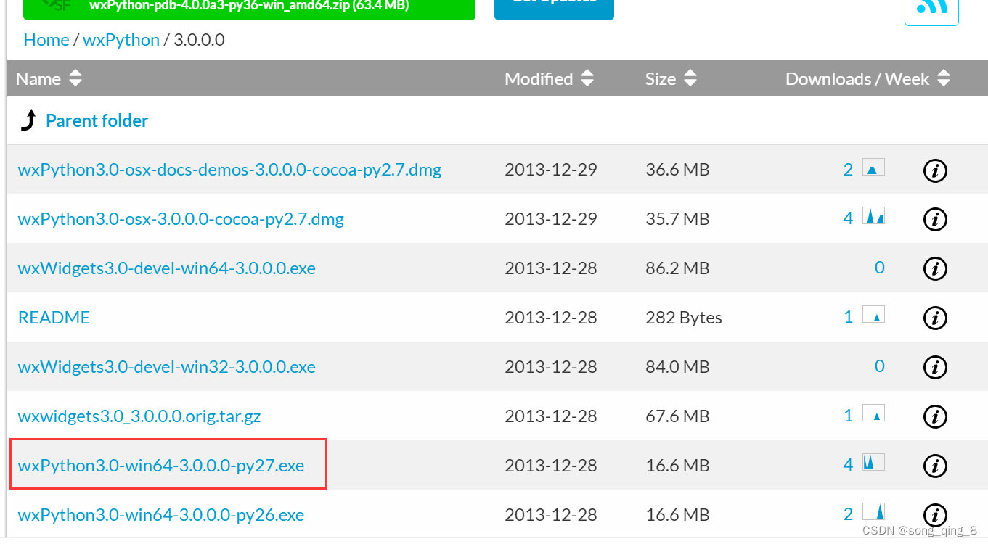988x544 pixels.
Task: Click download count 0 for devel-win64 exe
Action: [880, 268]
